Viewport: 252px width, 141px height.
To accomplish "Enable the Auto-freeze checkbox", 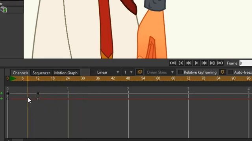I will point(231,72).
